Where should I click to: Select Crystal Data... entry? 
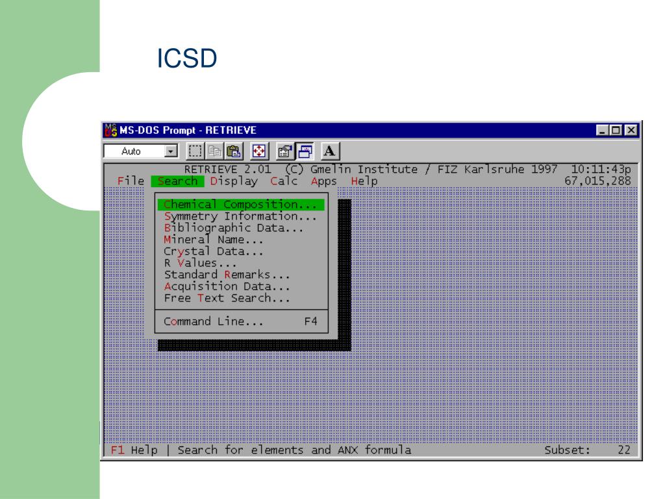[241, 251]
